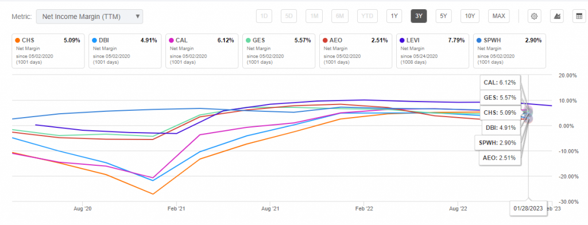
Task: Hide the GES series from chart
Action: [x=278, y=51]
